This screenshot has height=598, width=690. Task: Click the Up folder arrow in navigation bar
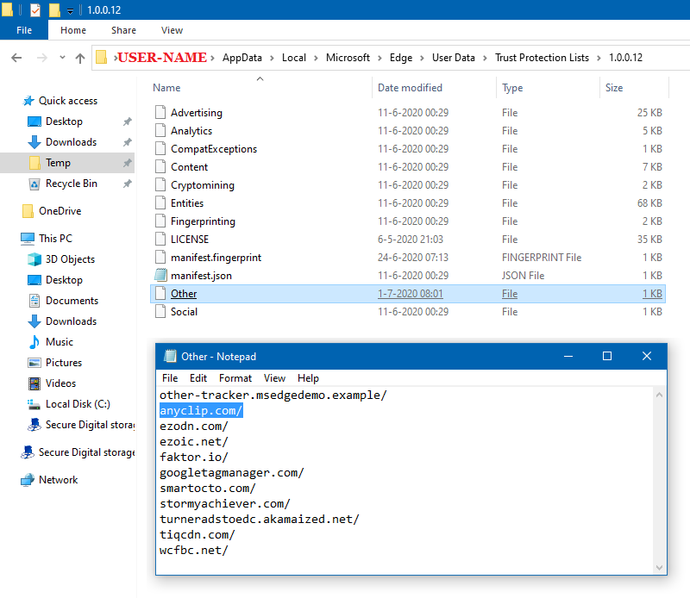coord(80,58)
